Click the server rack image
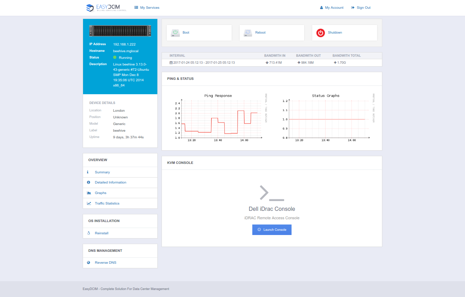 click(x=120, y=31)
